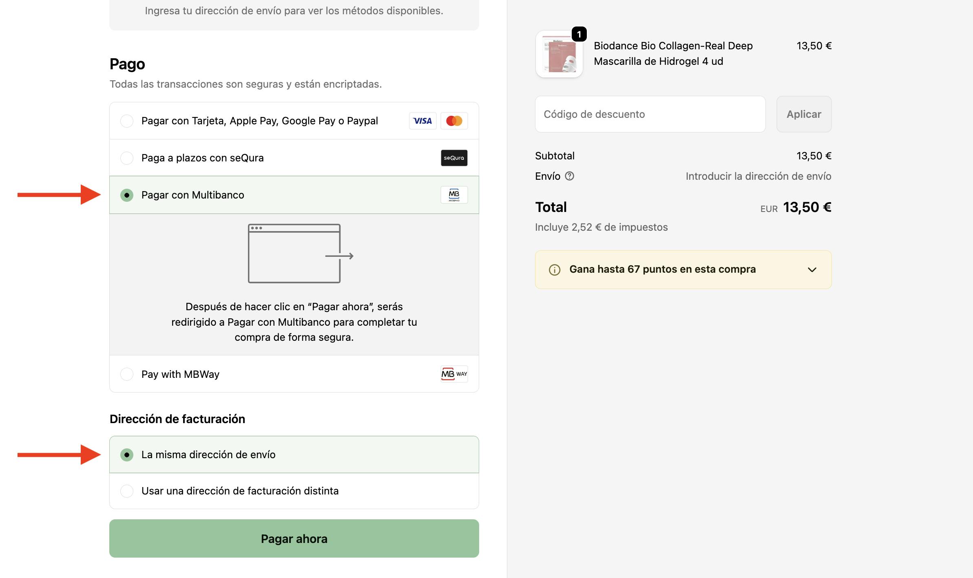Choose the Pay with MBWay radio option
973x578 pixels.
[127, 374]
